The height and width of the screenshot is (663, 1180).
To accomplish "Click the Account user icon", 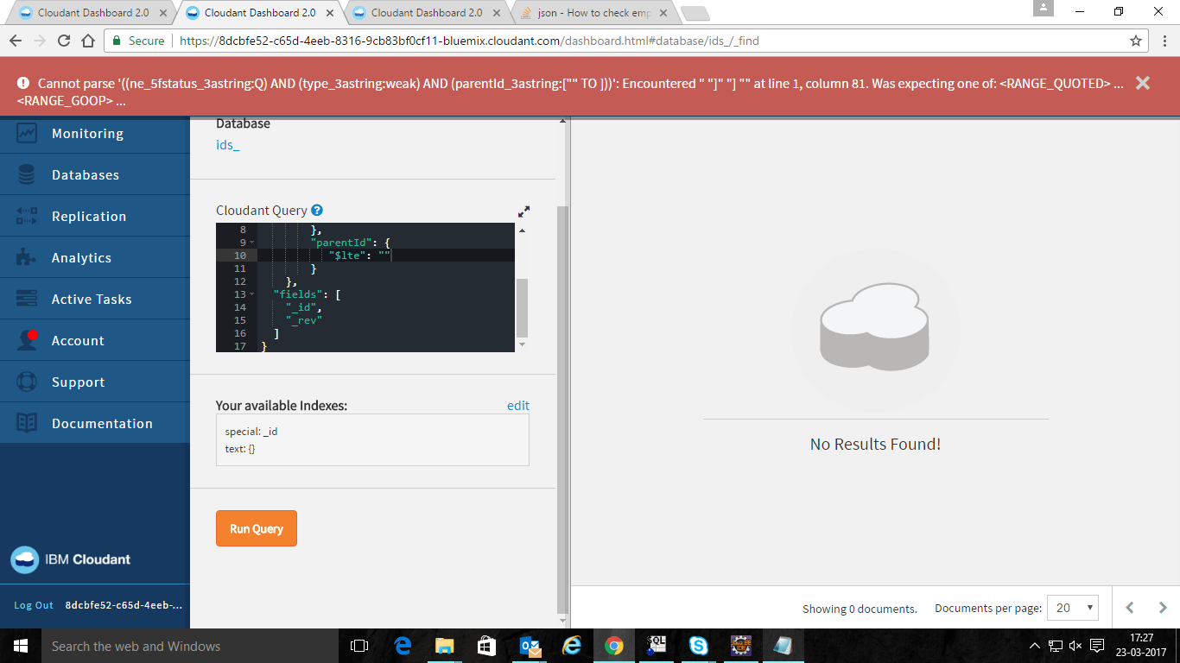I will point(27,340).
